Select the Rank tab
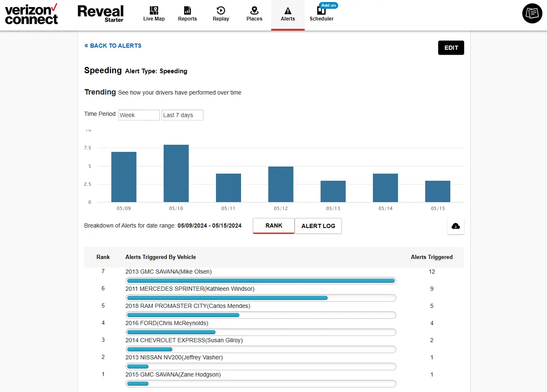 (274, 226)
